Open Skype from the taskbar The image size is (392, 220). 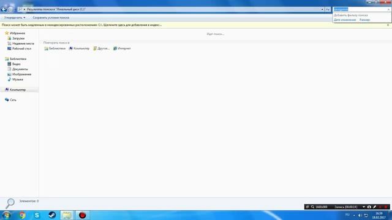click(37, 215)
